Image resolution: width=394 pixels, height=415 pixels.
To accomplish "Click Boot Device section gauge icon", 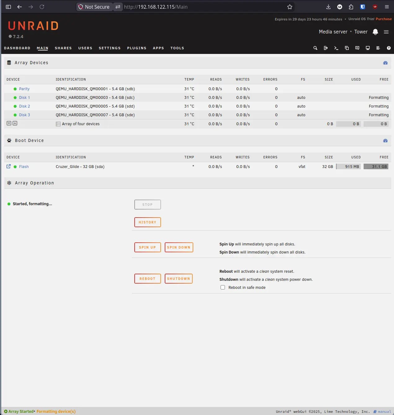I will (x=385, y=140).
